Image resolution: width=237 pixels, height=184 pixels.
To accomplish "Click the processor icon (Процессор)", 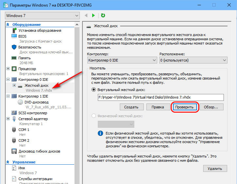I will click(x=14, y=69).
